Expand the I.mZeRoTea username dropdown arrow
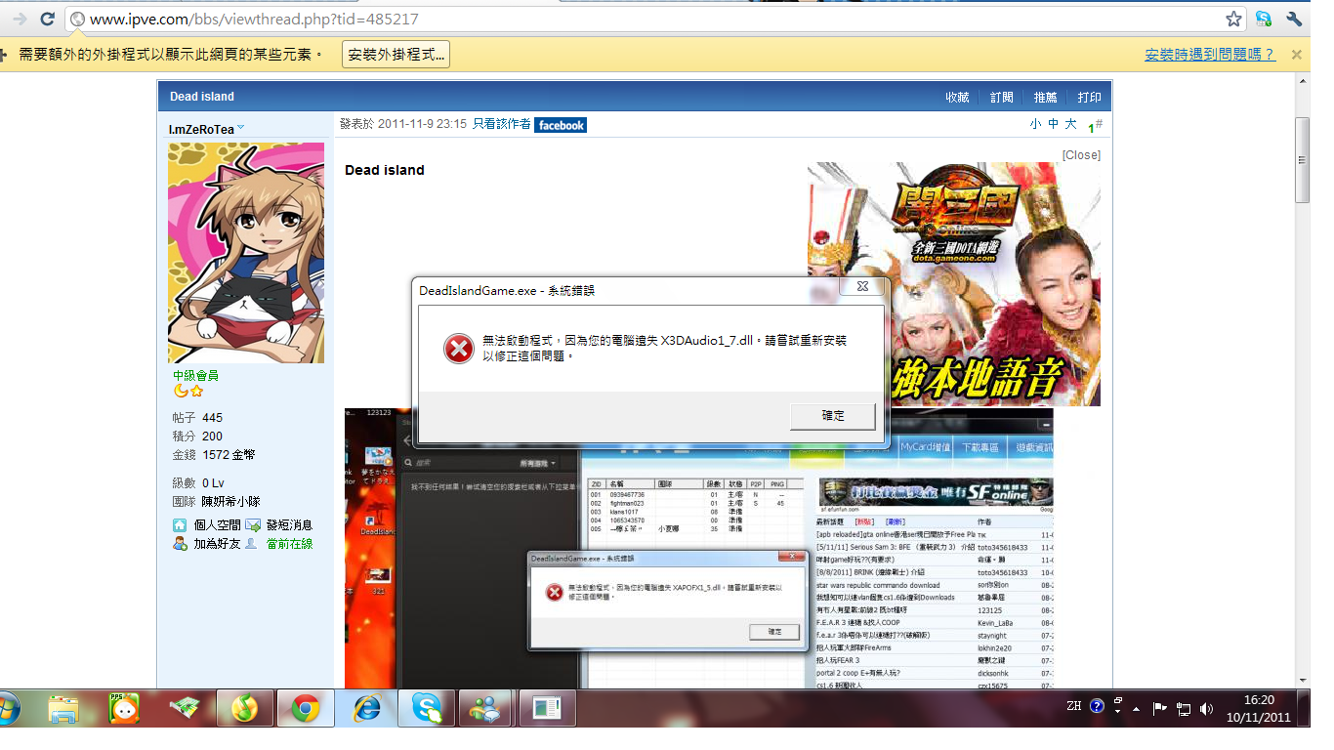The image size is (1334, 750). click(241, 128)
